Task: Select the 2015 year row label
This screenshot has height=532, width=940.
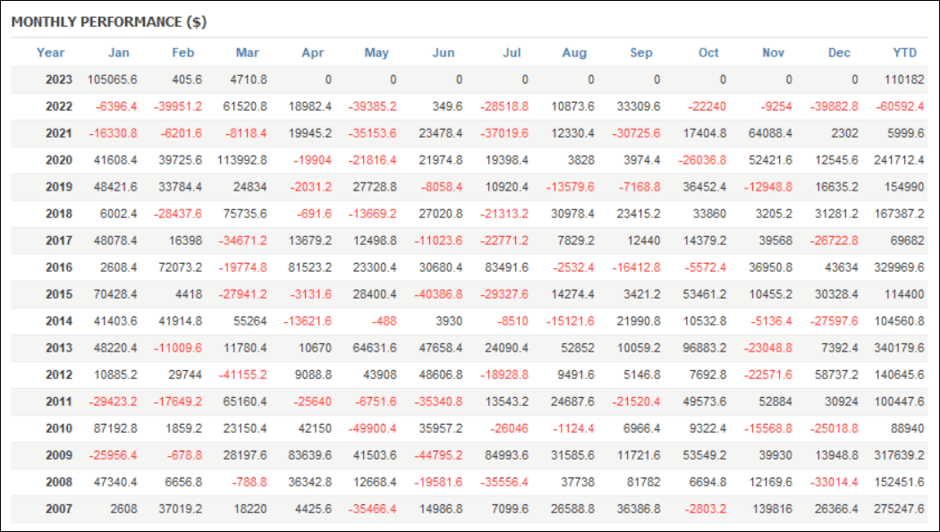Action: tap(59, 294)
